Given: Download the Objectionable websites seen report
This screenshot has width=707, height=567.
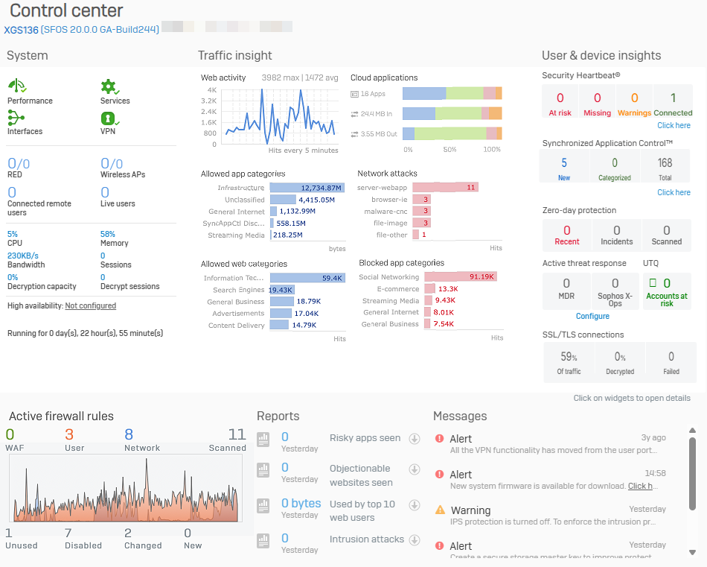Looking at the screenshot, I should point(415,469).
